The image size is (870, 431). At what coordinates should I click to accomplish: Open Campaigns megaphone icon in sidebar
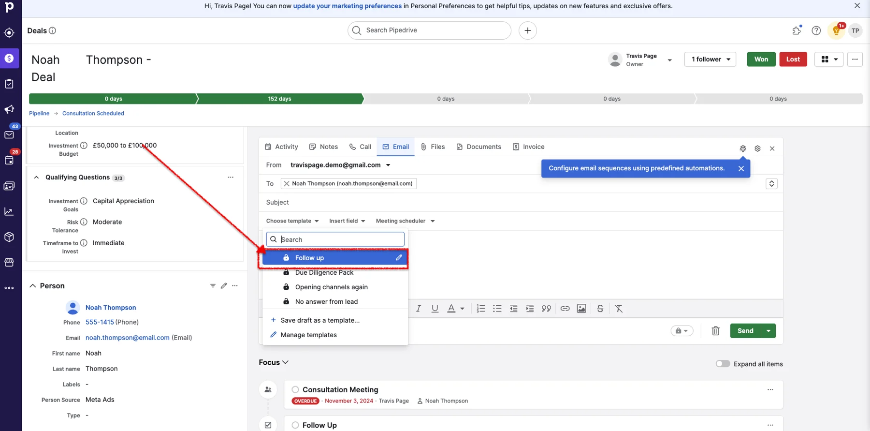[x=9, y=109]
